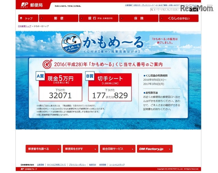Viewport: 218px width, 173px height.
Task: Click arrow icon on DM Factory.jp button
Action: tap(170, 149)
